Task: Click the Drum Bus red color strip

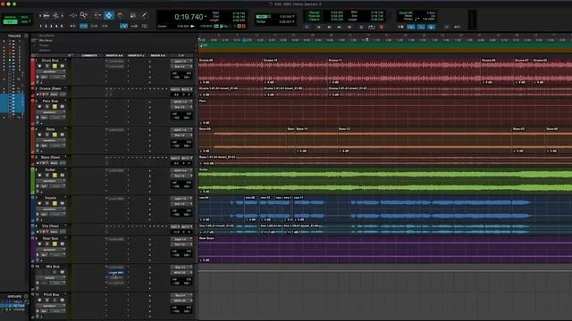Action: (x=33, y=71)
